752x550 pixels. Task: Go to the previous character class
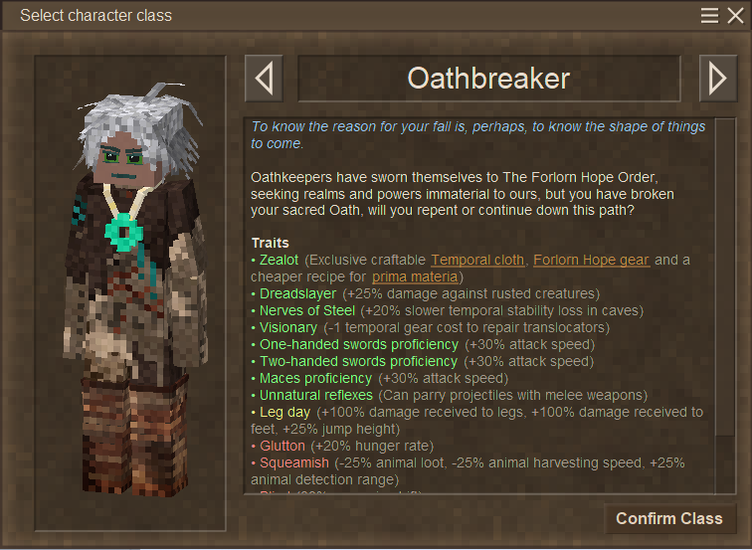tap(264, 79)
